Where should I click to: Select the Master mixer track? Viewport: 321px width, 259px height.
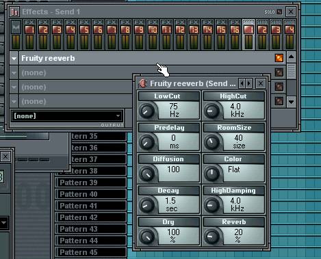tap(16, 35)
